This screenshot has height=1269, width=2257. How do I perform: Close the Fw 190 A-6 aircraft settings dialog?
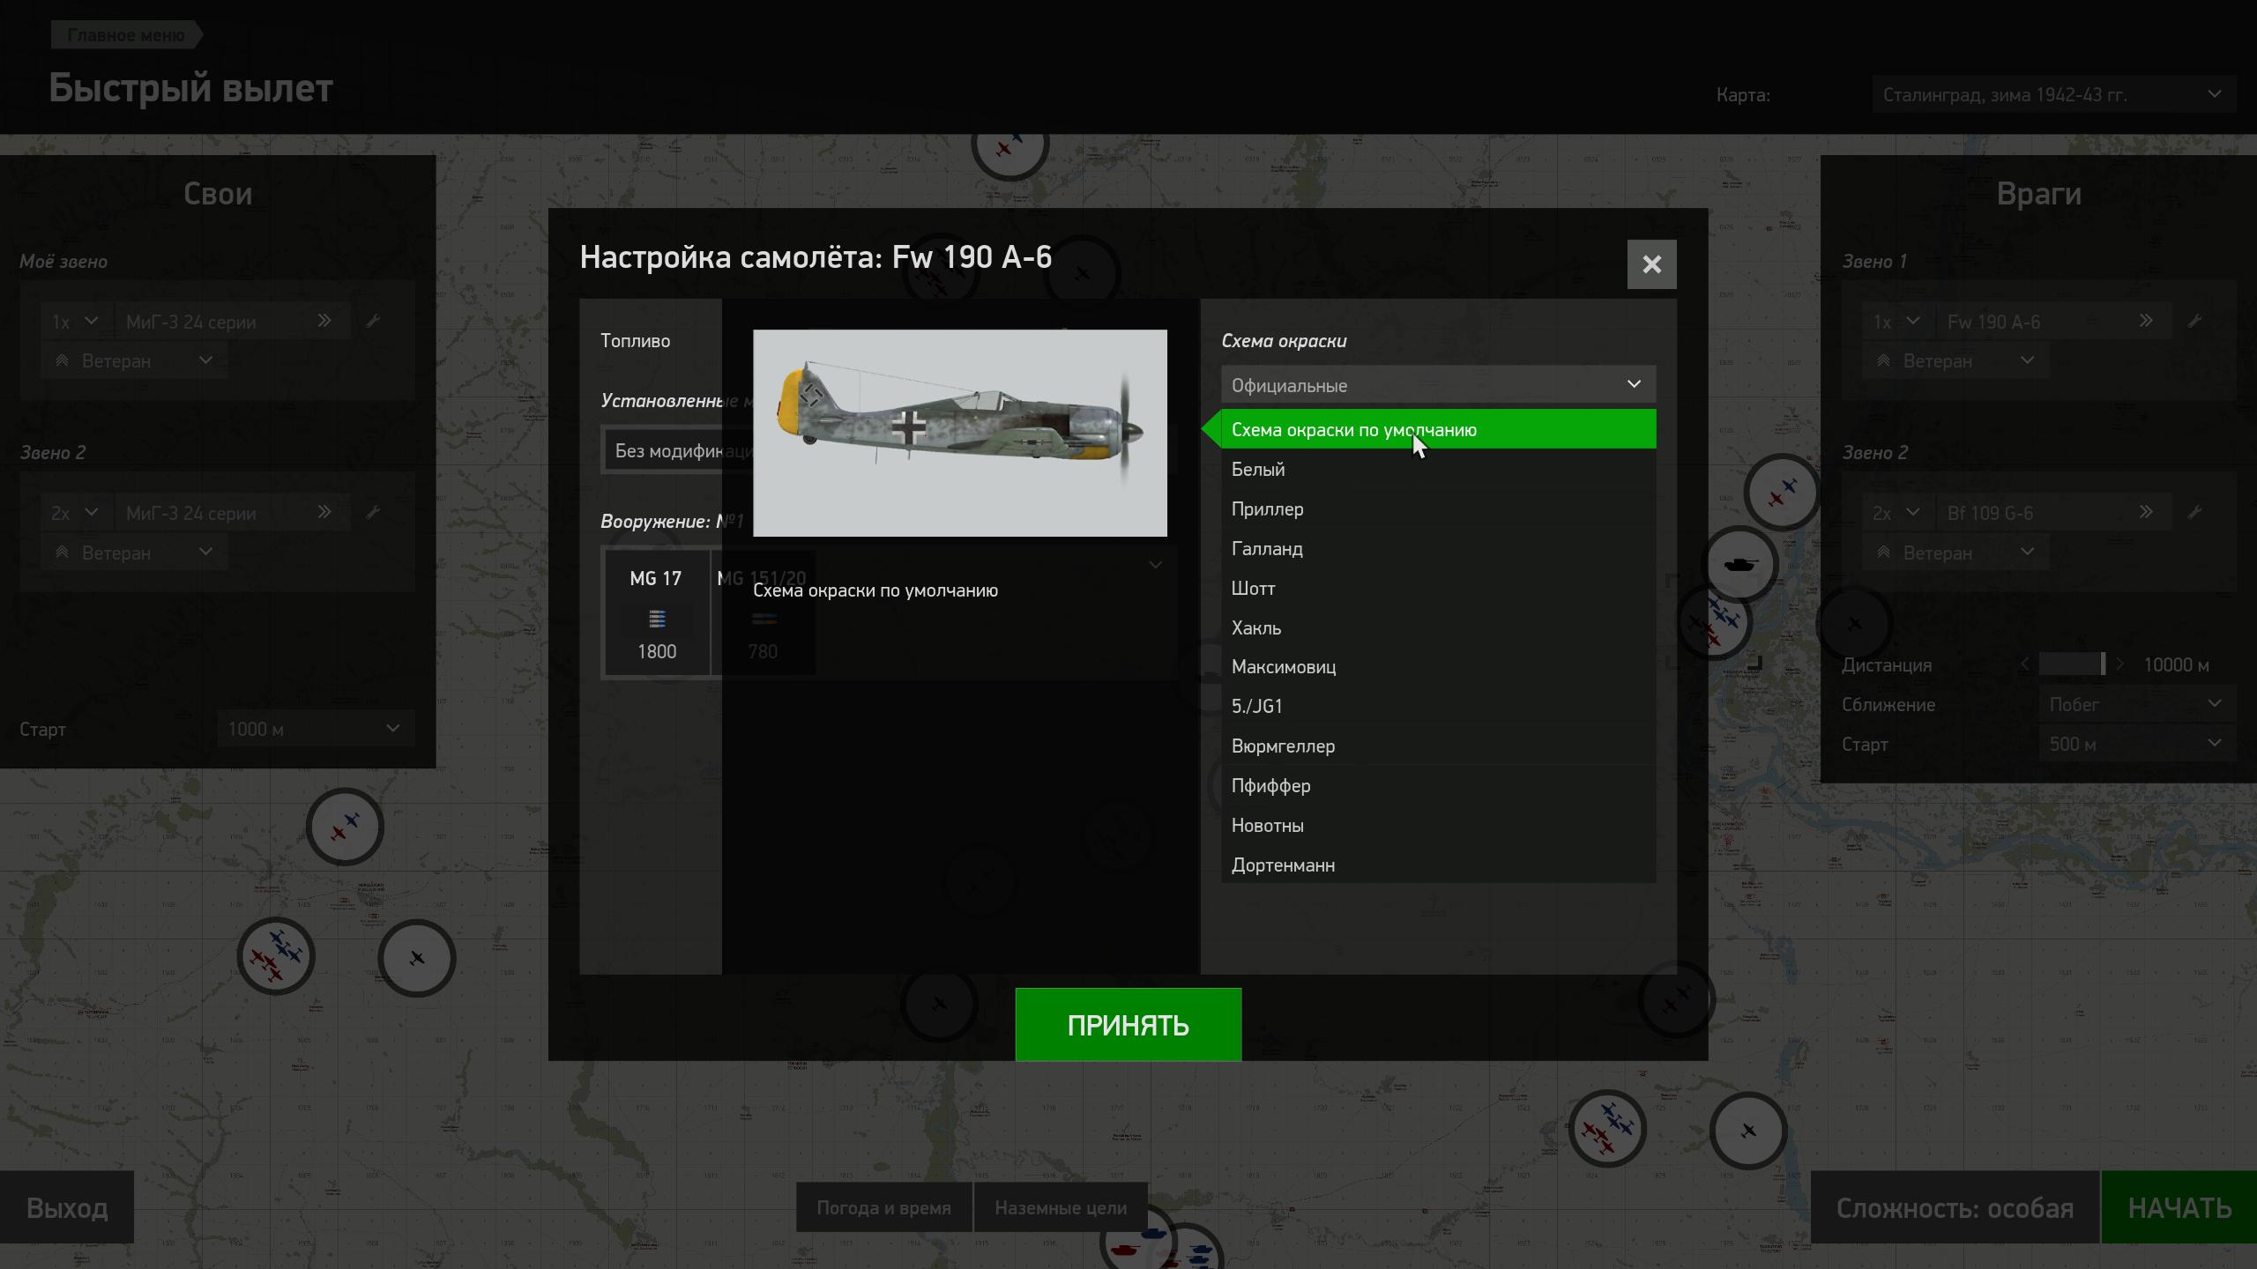coord(1651,264)
